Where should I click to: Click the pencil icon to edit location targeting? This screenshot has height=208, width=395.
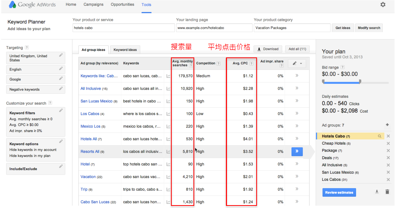pos(61,55)
